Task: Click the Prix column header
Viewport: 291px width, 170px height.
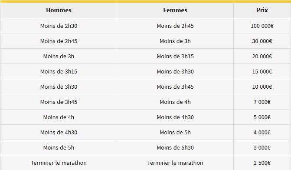Action: pyautogui.click(x=262, y=10)
